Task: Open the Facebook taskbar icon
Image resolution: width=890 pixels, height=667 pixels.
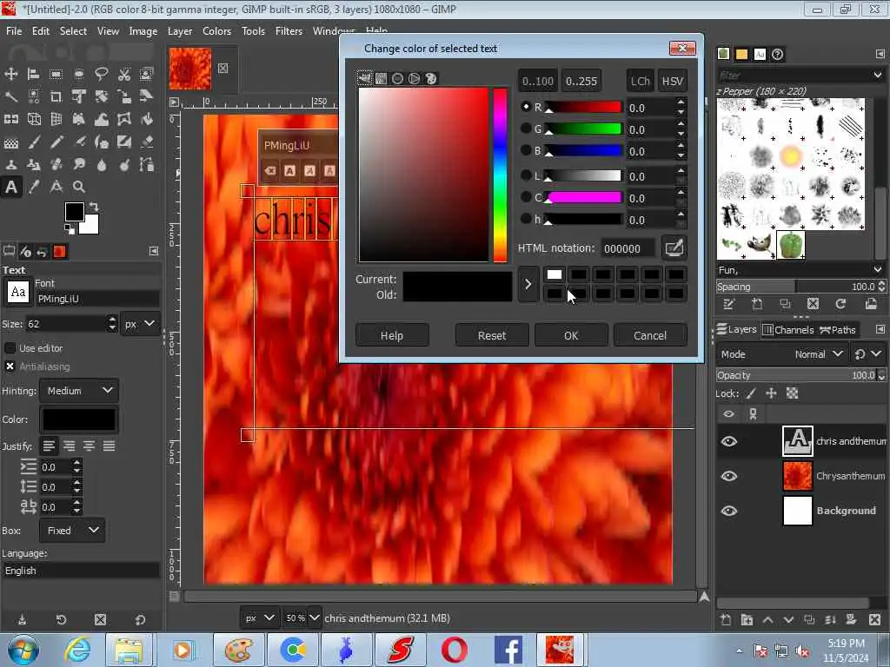Action: 508,650
